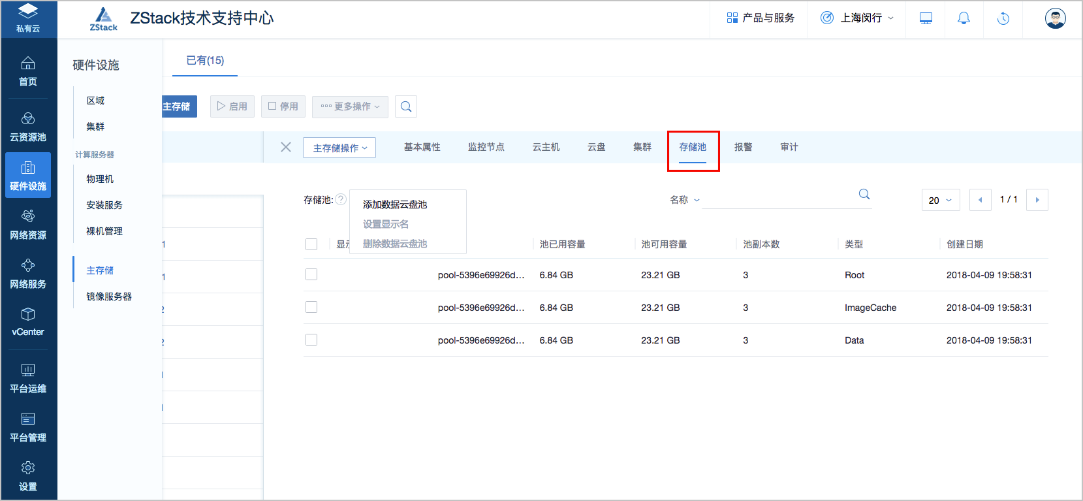Open 云资源池 in the left sidebar

28,127
